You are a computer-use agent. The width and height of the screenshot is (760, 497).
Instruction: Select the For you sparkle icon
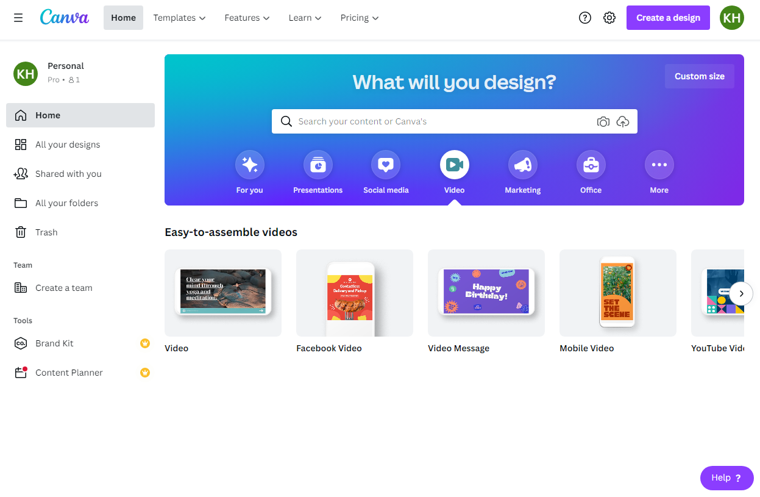coord(250,165)
